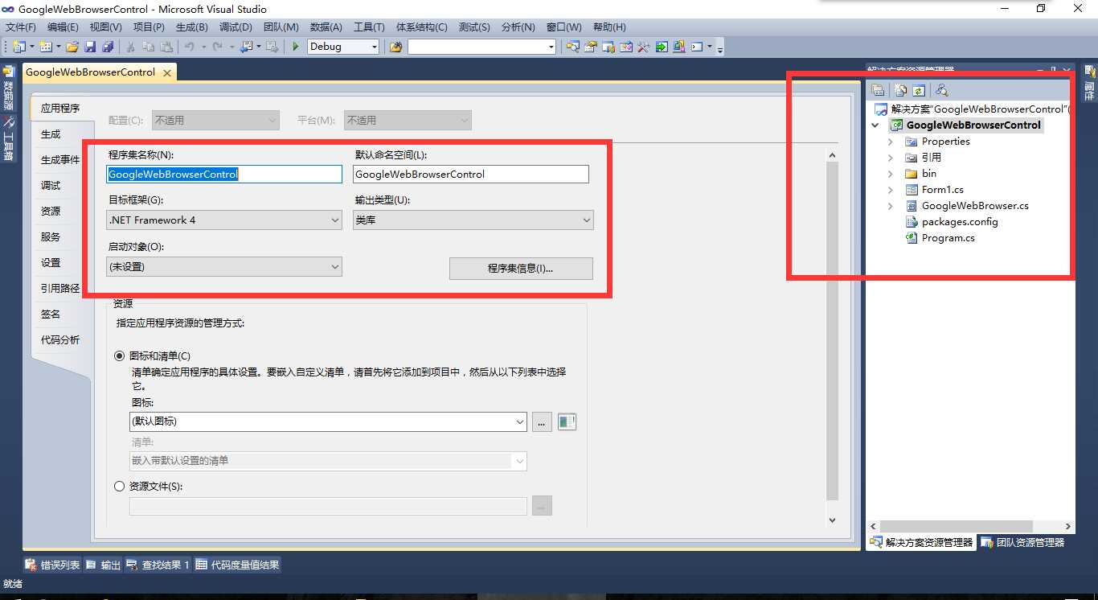Image resolution: width=1098 pixels, height=600 pixels.
Task: Refresh the Solution Explorer tree
Action: tap(918, 90)
